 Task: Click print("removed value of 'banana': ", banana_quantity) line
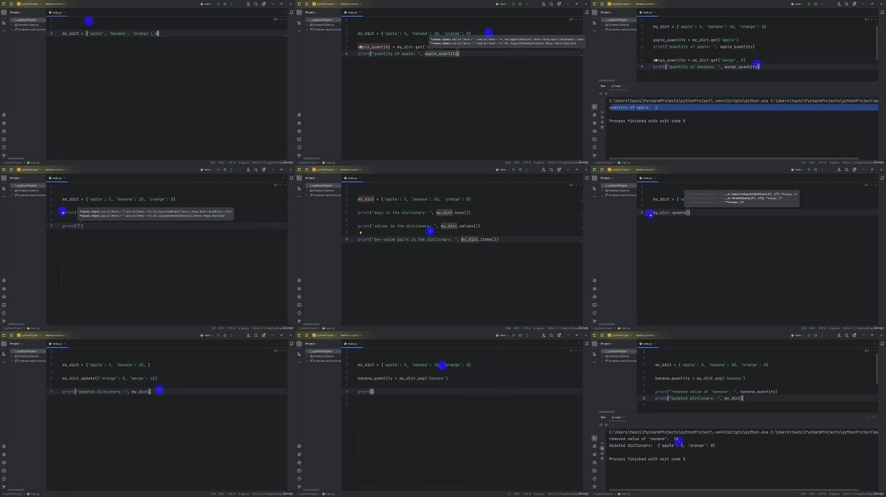pos(716,391)
